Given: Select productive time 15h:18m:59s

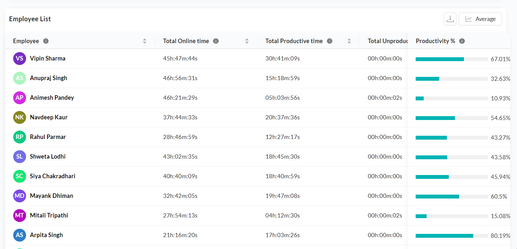Looking at the screenshot, I should [x=282, y=78].
